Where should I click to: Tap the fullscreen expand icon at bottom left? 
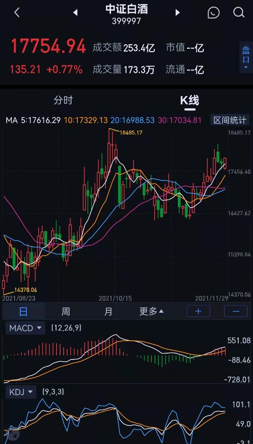(x=12, y=434)
